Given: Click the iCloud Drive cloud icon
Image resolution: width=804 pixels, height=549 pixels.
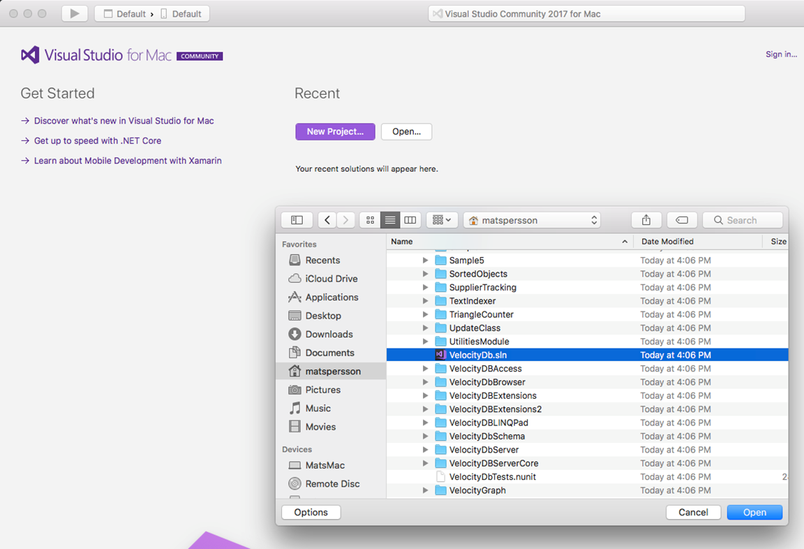Looking at the screenshot, I should point(295,279).
